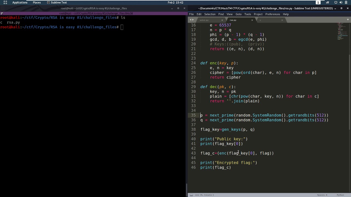Screen dimensions: 351x197
Task: Switch to the rsa.py tab
Action: pos(233,20)
